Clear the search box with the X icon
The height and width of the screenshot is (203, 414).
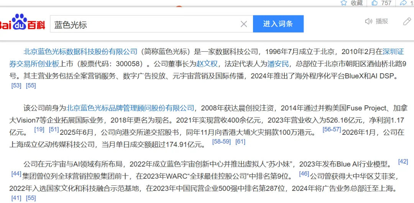tap(244, 24)
